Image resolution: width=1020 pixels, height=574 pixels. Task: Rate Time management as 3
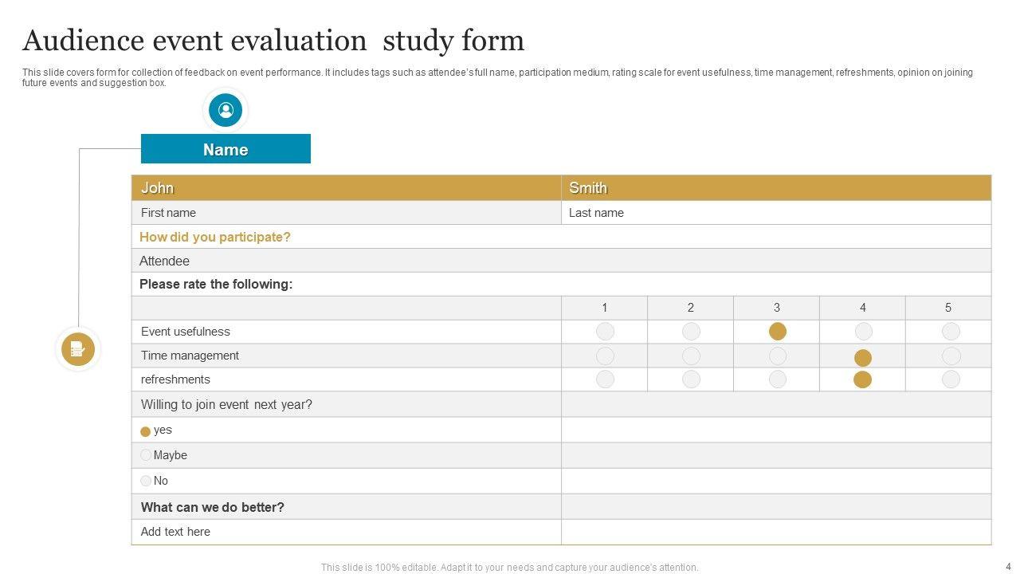tap(778, 356)
